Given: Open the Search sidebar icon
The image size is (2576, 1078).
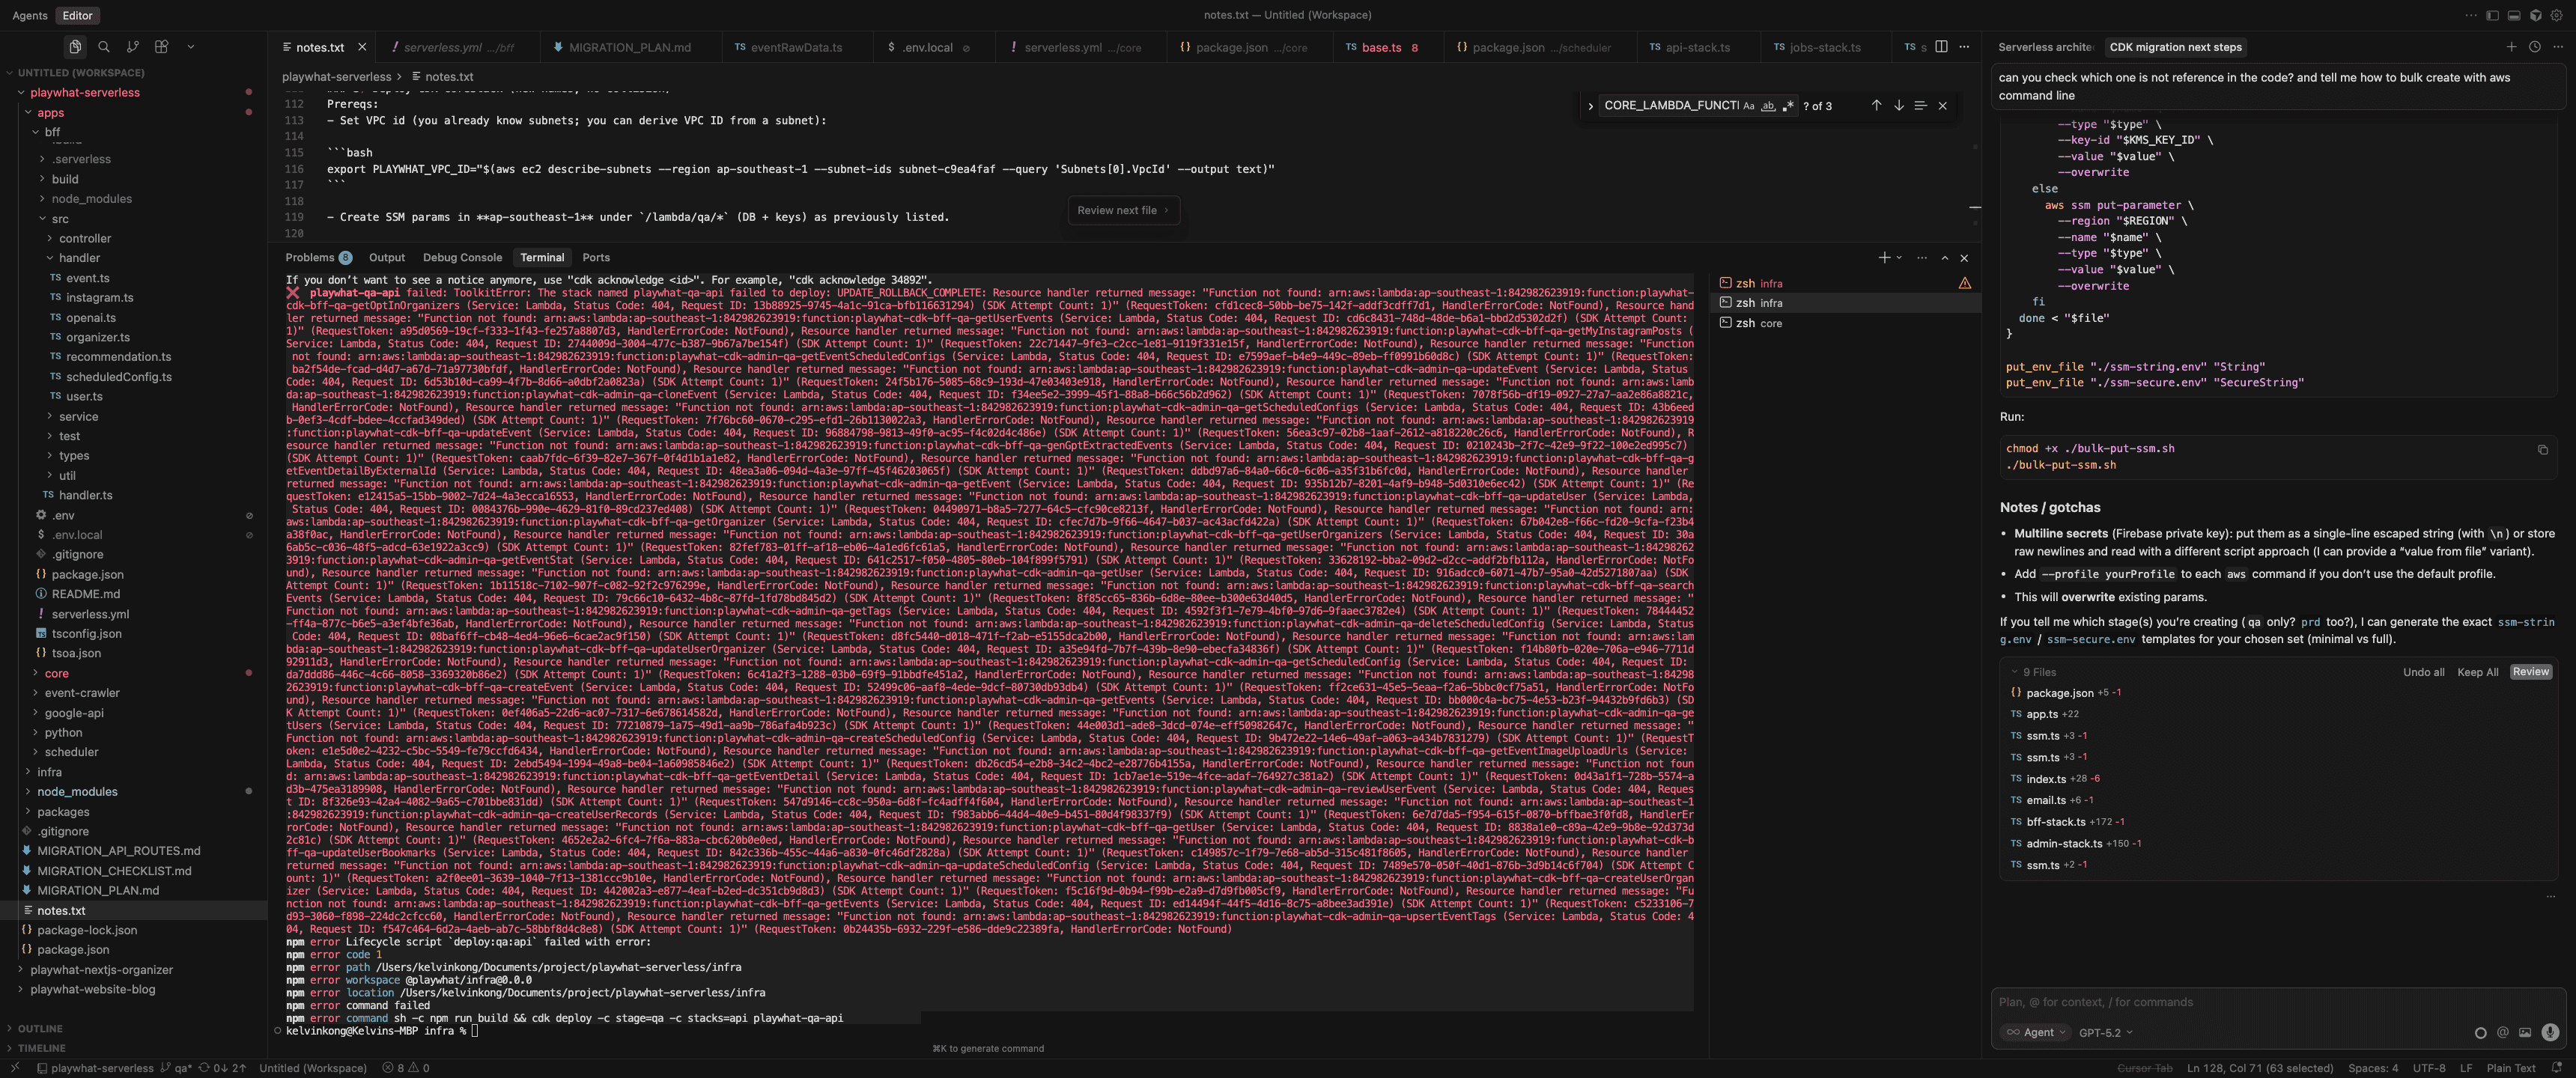Looking at the screenshot, I should point(104,47).
